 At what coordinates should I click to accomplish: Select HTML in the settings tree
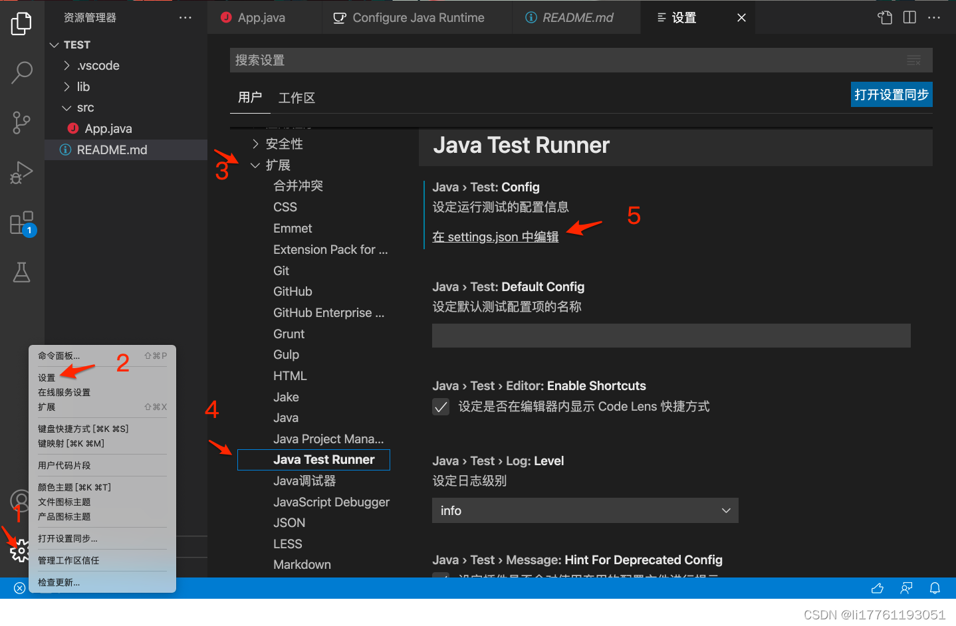290,375
